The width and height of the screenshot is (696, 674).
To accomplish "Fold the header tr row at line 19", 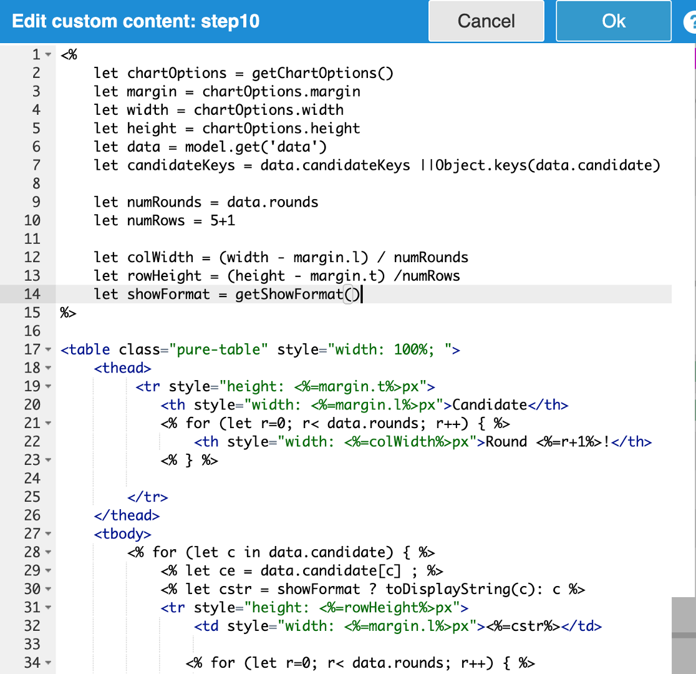I will point(49,386).
